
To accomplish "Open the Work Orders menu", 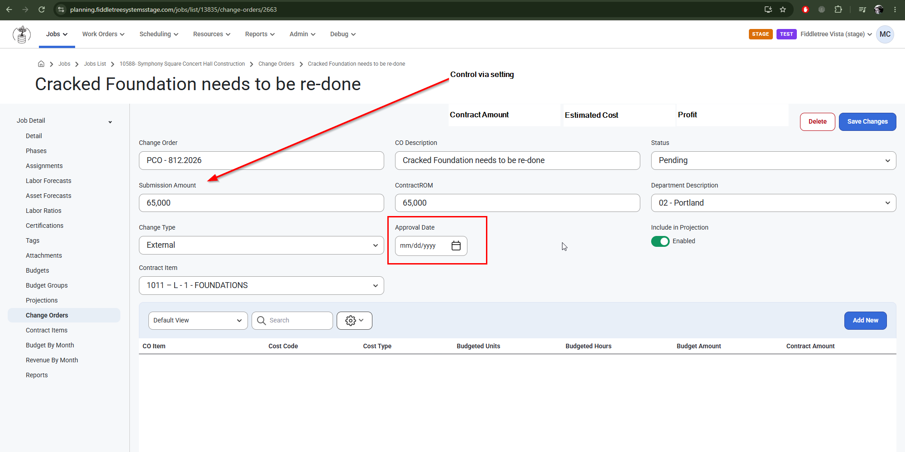I will point(103,34).
